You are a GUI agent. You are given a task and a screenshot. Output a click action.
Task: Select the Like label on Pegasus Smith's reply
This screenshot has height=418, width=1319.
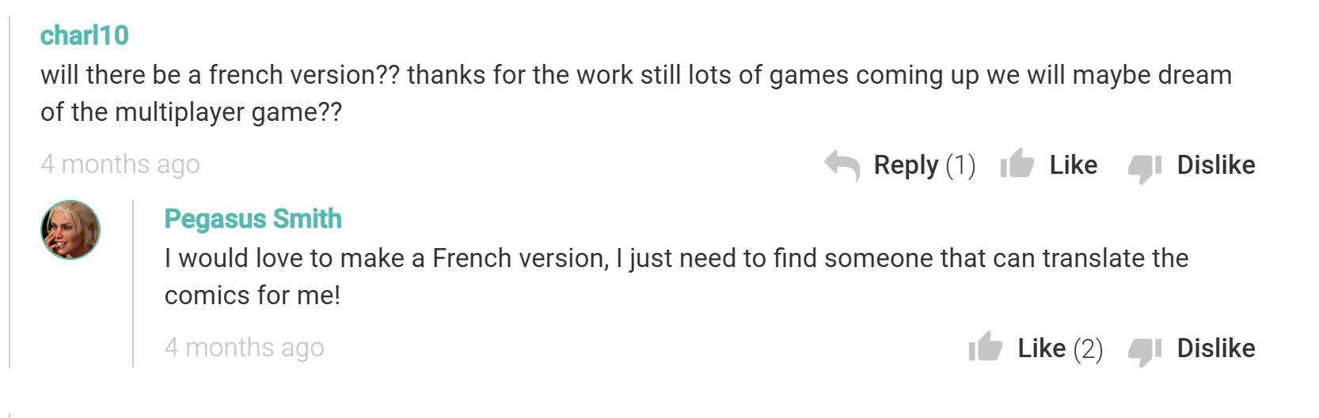(x=1042, y=348)
